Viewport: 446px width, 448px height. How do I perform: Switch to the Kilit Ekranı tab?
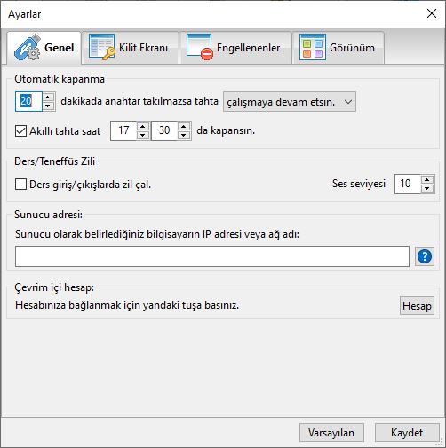click(131, 48)
